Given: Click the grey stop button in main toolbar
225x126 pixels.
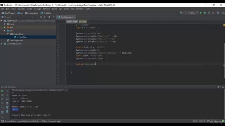Looking at the screenshot, I should tap(213, 13).
